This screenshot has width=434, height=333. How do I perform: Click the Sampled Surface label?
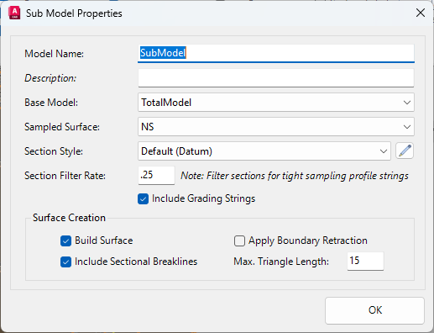(62, 127)
